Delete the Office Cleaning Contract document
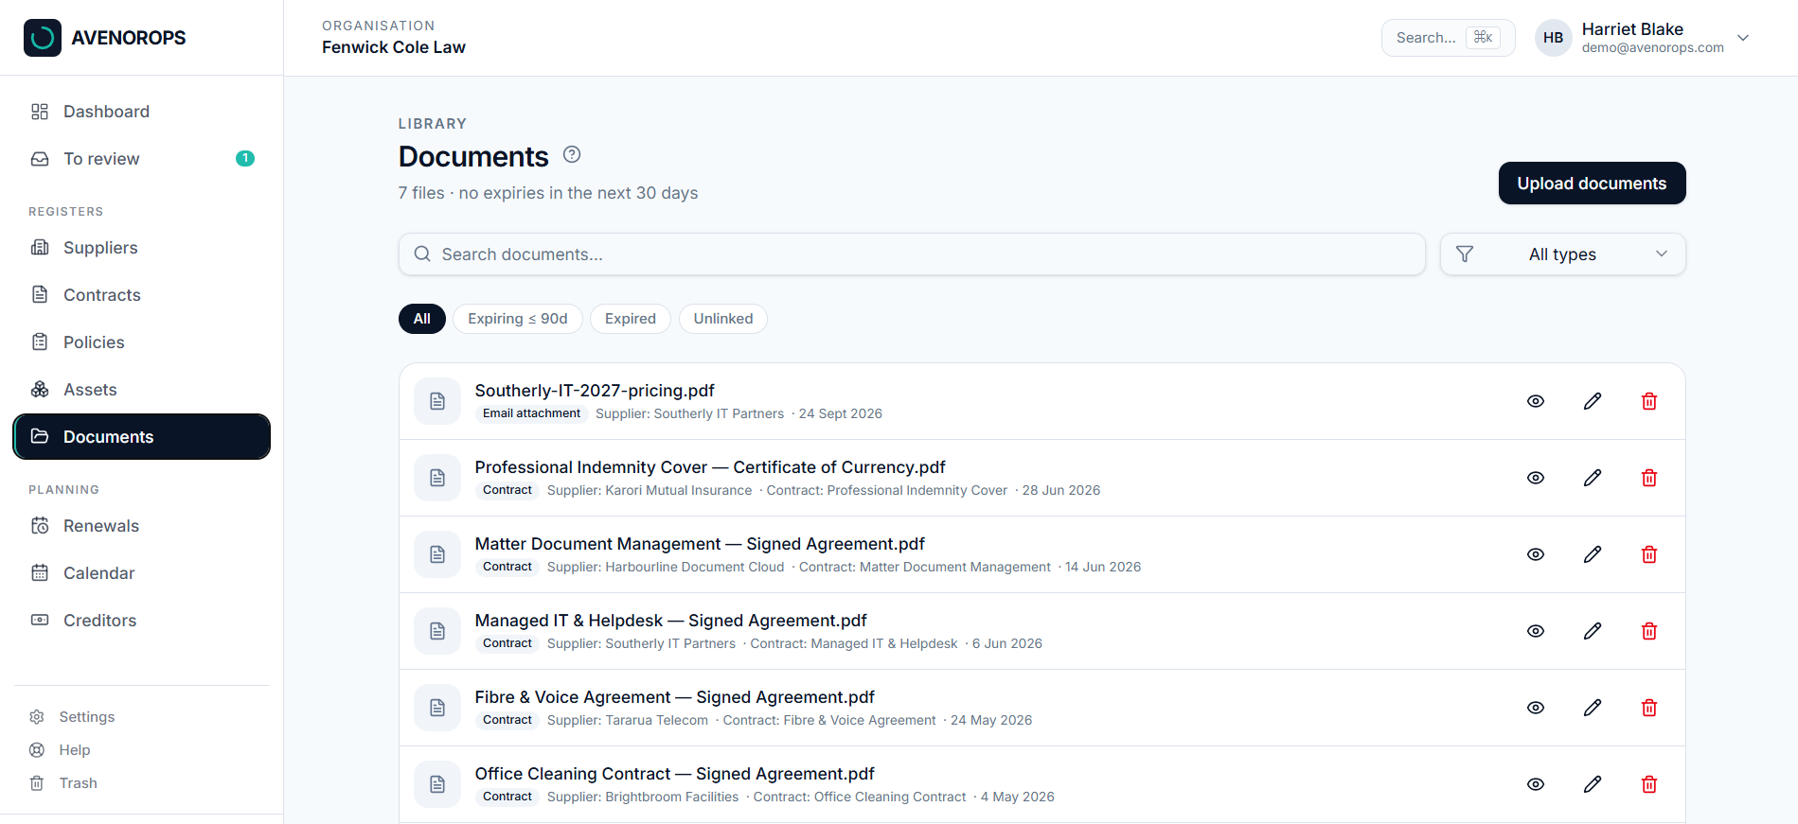Viewport: 1798px width, 824px height. (1649, 784)
